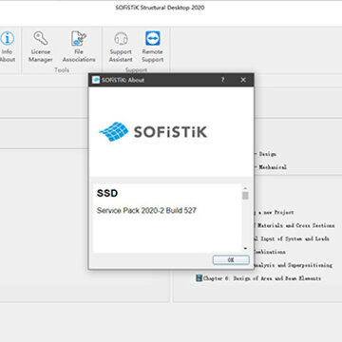This screenshot has width=342, height=342.
Task: Click the 'Design' link in background window
Action: (268, 154)
